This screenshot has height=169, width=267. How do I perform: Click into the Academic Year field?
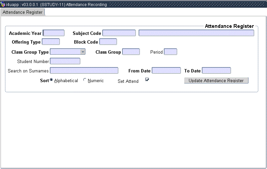coord(54,33)
